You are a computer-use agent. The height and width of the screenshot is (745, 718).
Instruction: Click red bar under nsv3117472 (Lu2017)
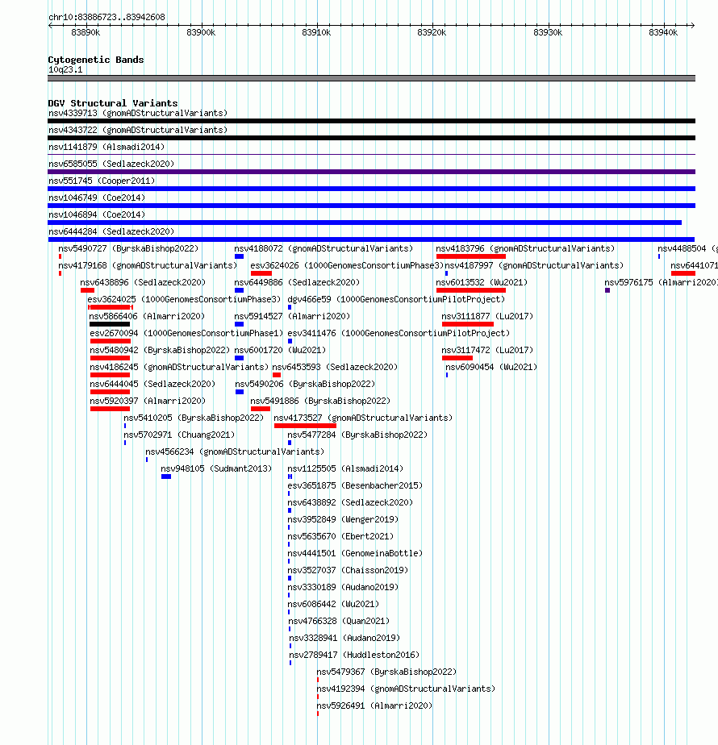[457, 358]
